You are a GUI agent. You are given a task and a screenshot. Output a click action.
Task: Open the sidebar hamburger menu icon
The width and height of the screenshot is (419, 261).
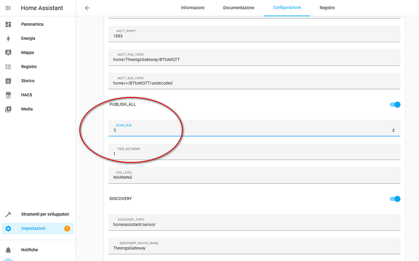[x=8, y=8]
